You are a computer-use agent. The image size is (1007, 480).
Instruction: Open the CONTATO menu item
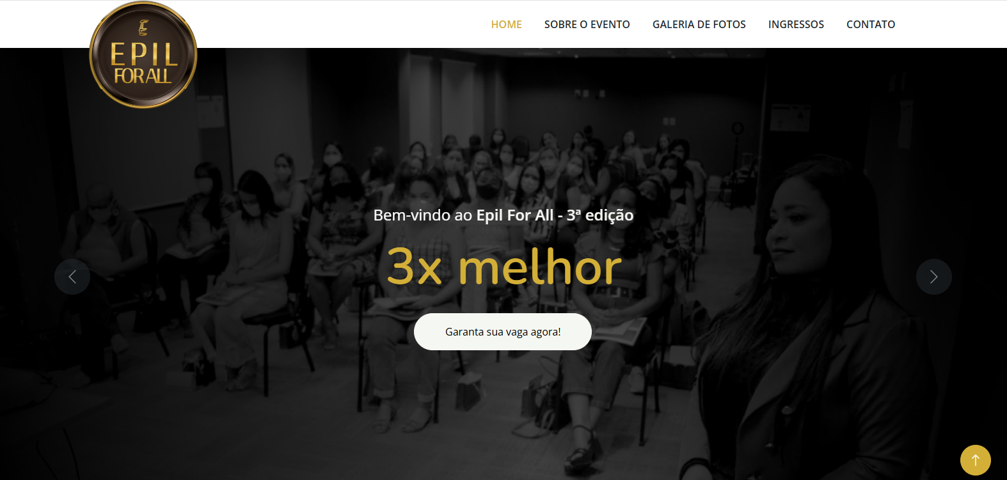[871, 24]
